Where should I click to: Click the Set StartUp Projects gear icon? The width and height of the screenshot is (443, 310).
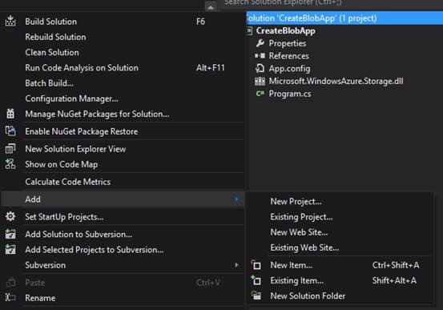[x=10, y=216]
